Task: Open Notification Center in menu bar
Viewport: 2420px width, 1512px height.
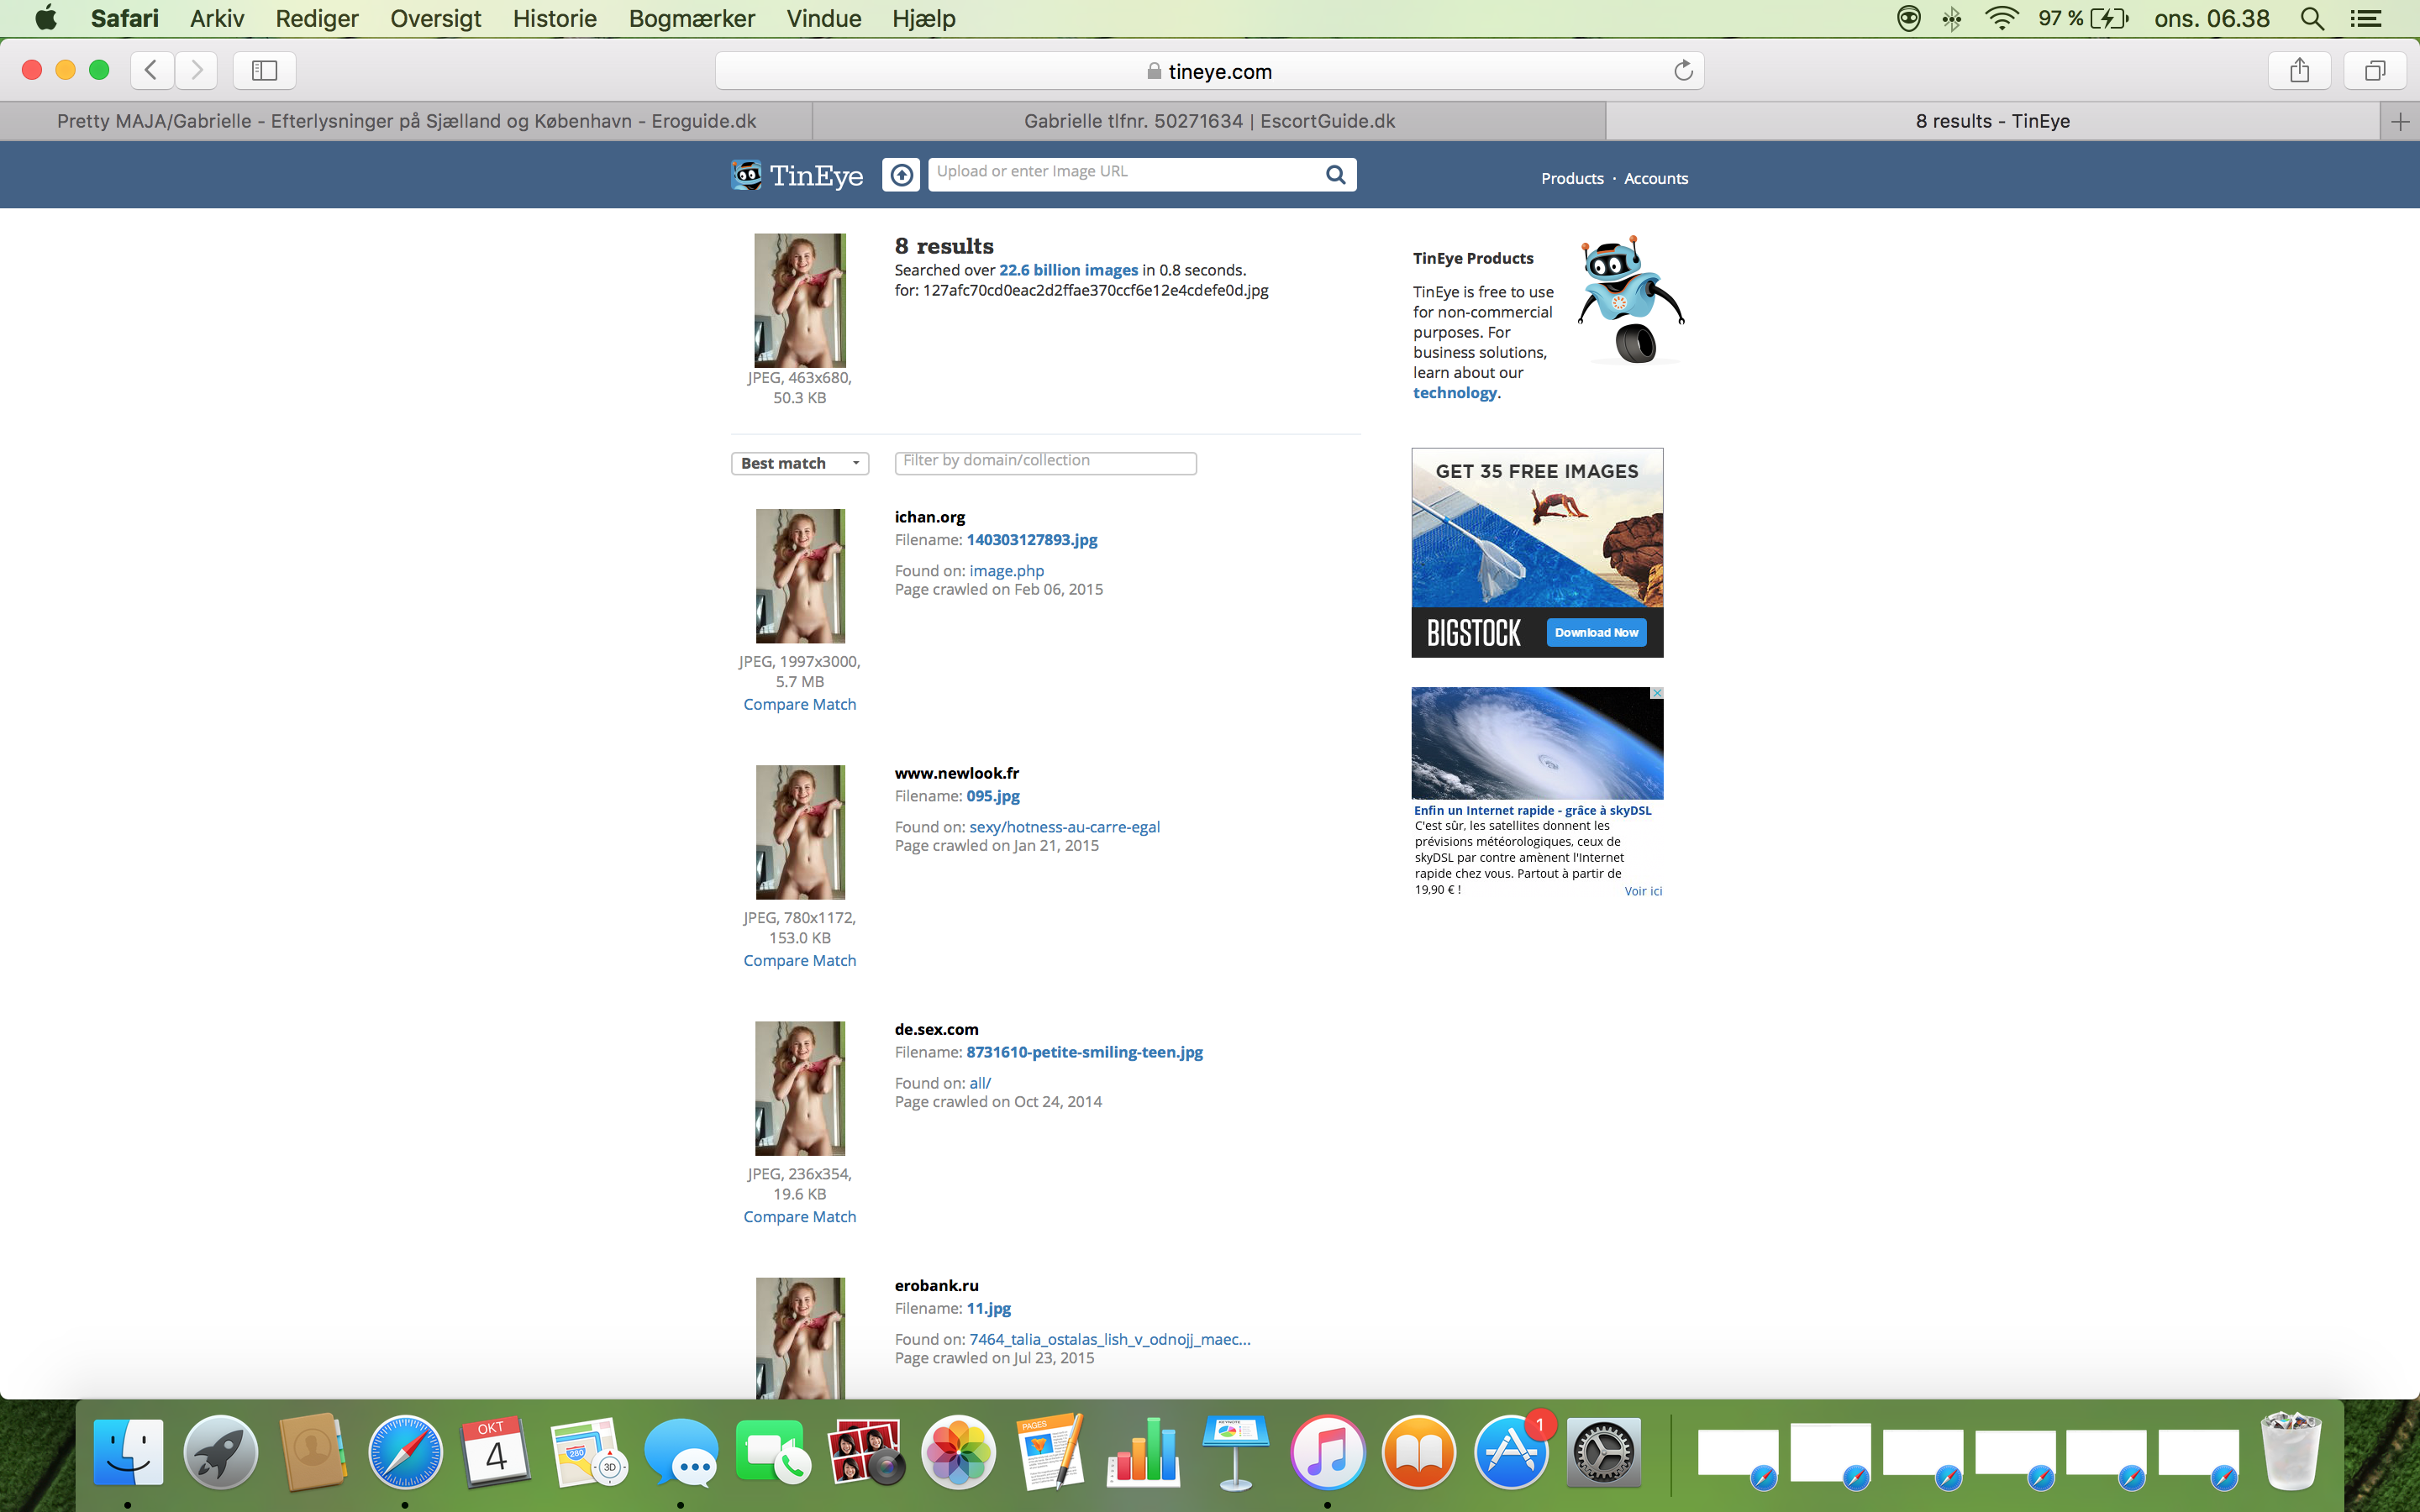Action: [x=2365, y=18]
